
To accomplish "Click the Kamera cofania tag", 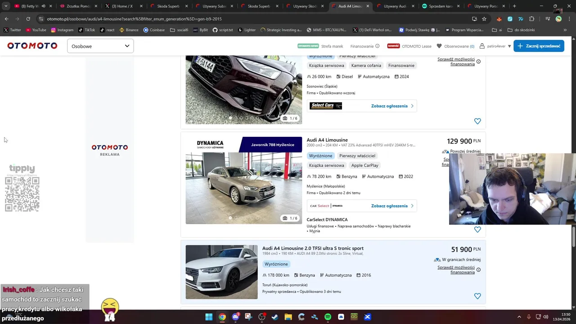I will pyautogui.click(x=366, y=66).
